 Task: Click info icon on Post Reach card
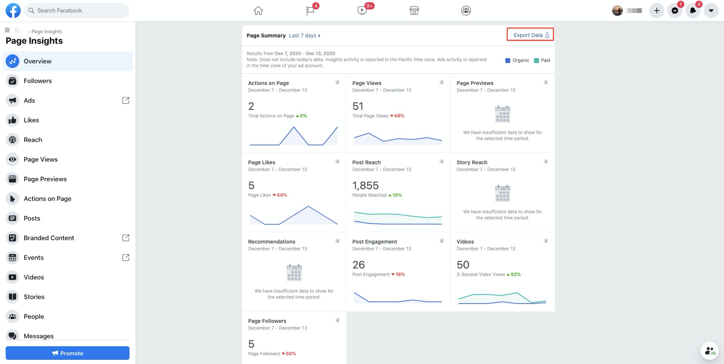tap(442, 162)
